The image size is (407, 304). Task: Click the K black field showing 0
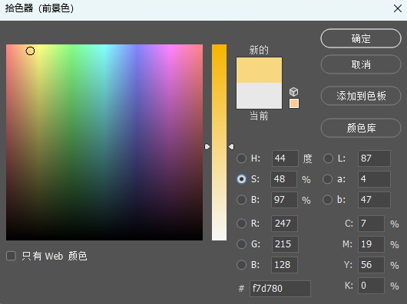[371, 286]
